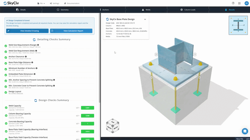
Task: Collapse the SkyCiv Base Plate Design panel
Action: [x=145, y=19]
